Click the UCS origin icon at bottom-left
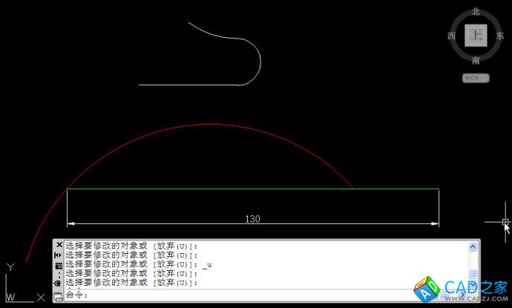The height and width of the screenshot is (308, 512). [9, 295]
